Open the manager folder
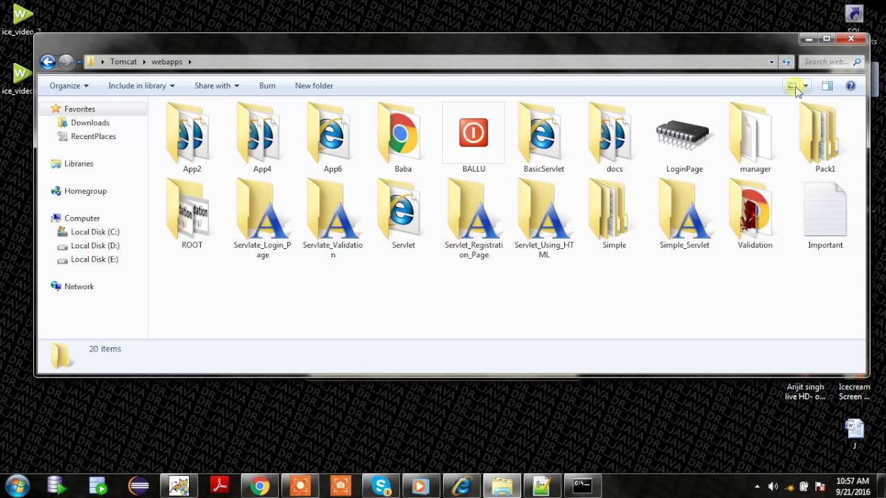Viewport: 886px width, 498px height. (x=755, y=138)
